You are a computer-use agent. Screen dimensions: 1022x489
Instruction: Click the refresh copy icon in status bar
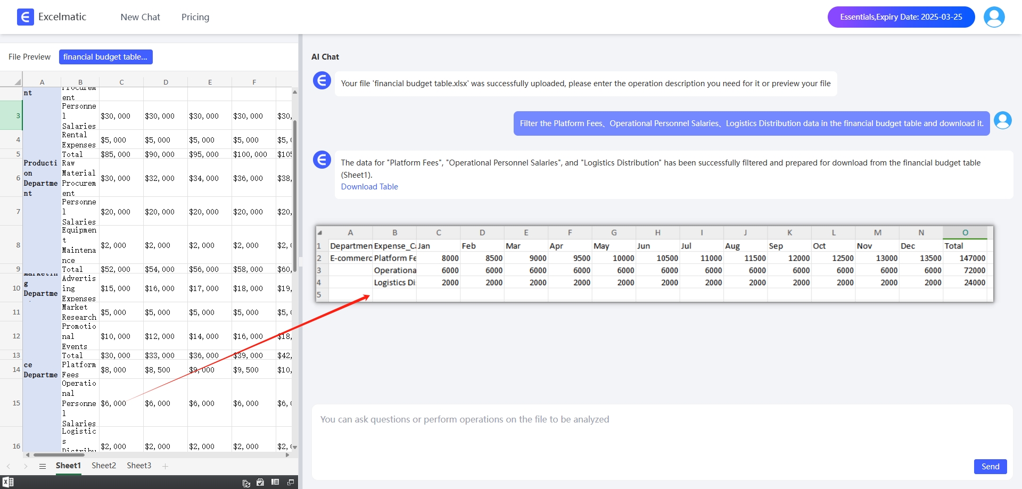tap(246, 483)
